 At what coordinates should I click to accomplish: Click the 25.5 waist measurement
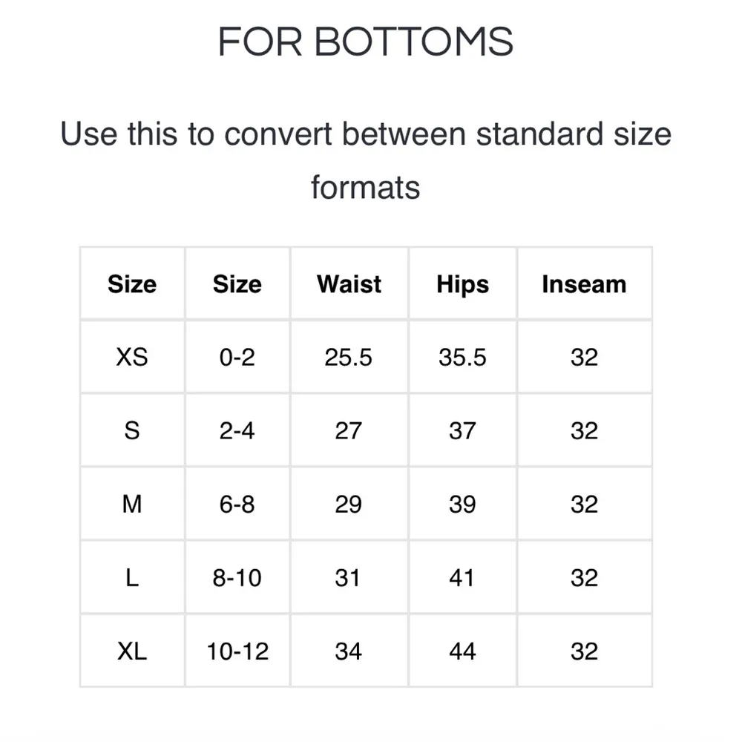click(348, 357)
